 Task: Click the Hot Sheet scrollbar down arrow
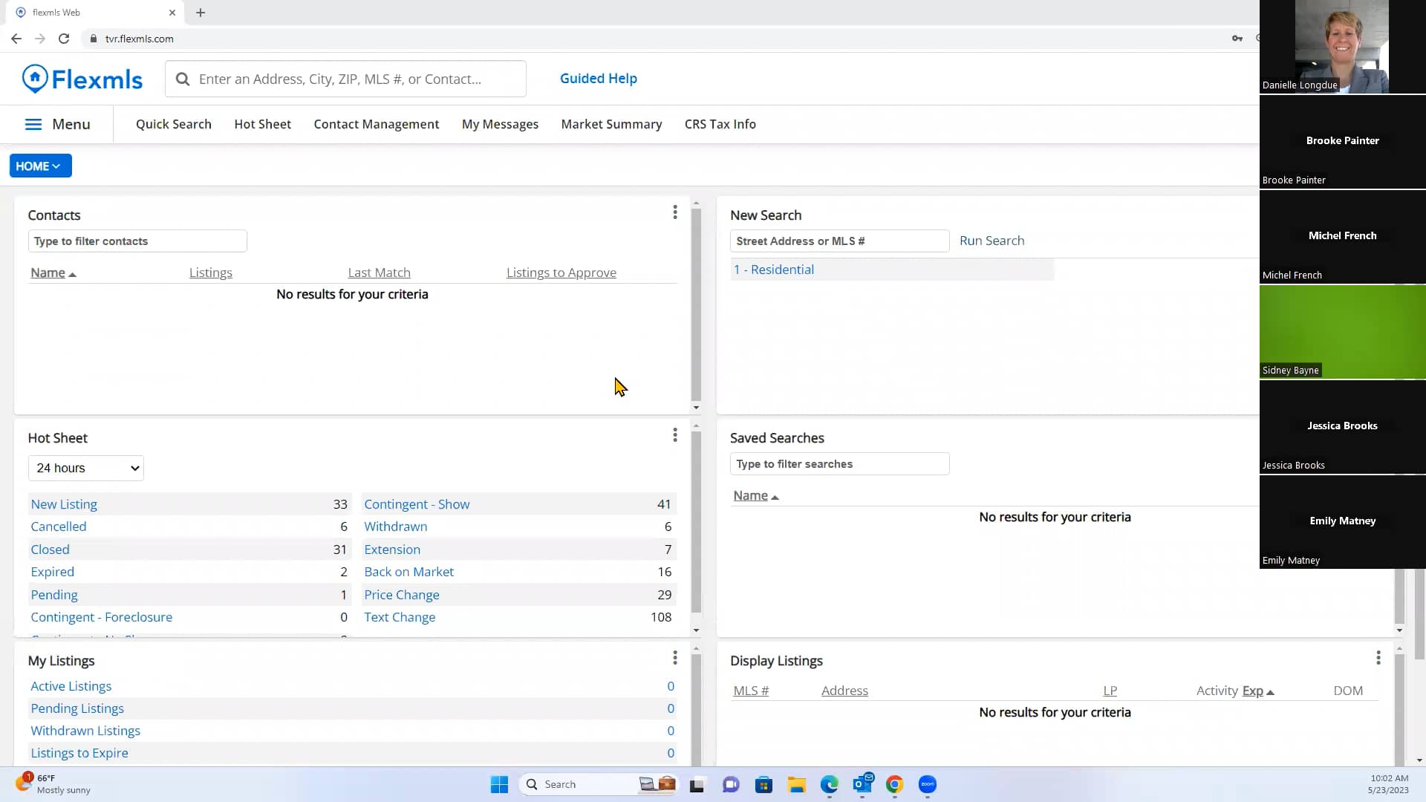(696, 630)
